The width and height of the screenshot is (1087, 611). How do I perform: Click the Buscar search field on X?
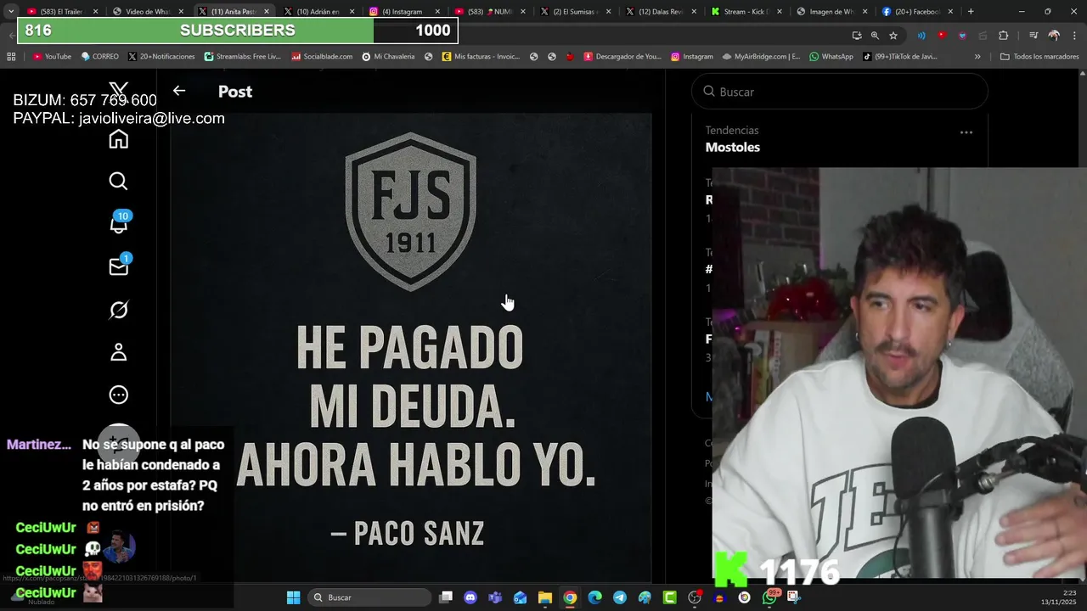(x=840, y=92)
